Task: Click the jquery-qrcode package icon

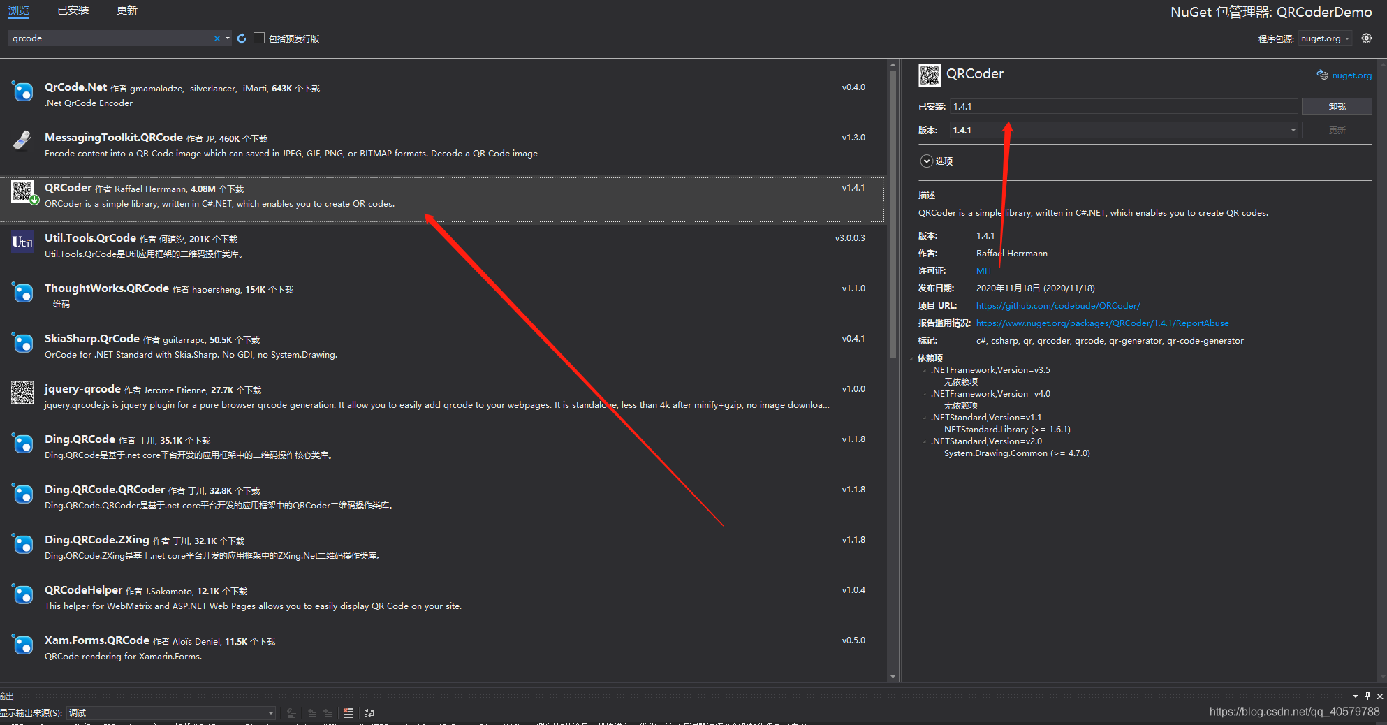Action: click(22, 393)
